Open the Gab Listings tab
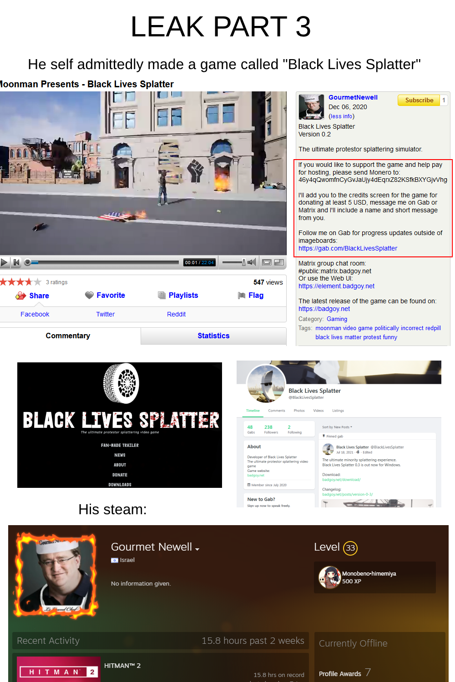The height and width of the screenshot is (682, 455). [x=338, y=411]
